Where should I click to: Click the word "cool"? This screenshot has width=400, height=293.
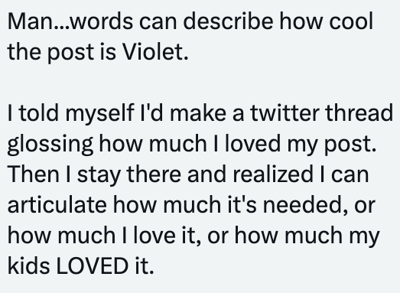click(x=351, y=21)
